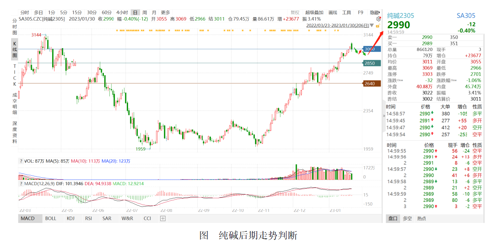Open the 更多 timeframe dropdown

coord(165,12)
